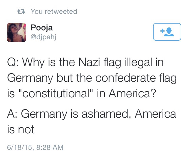Click the 'A:' starting the answer line
This screenshot has width=181, height=159.
tap(12, 114)
